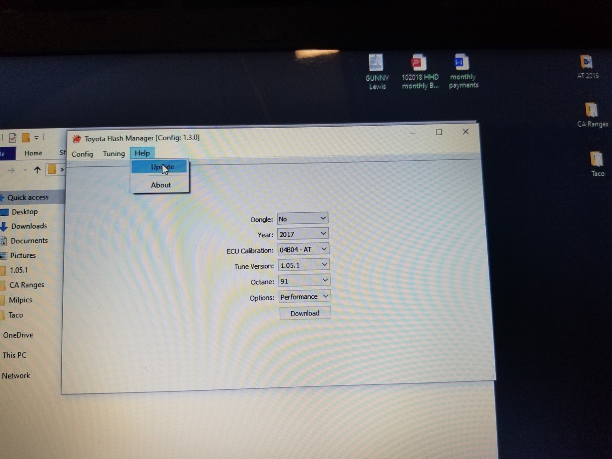Open the ECU Calibration dropdown

tap(304, 249)
